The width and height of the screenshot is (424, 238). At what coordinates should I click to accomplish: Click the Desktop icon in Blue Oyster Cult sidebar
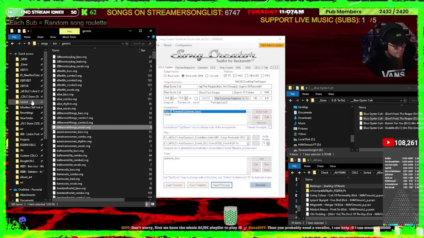(295, 107)
